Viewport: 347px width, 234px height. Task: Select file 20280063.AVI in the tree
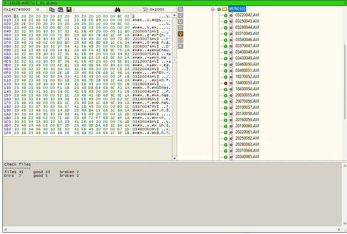247,144
